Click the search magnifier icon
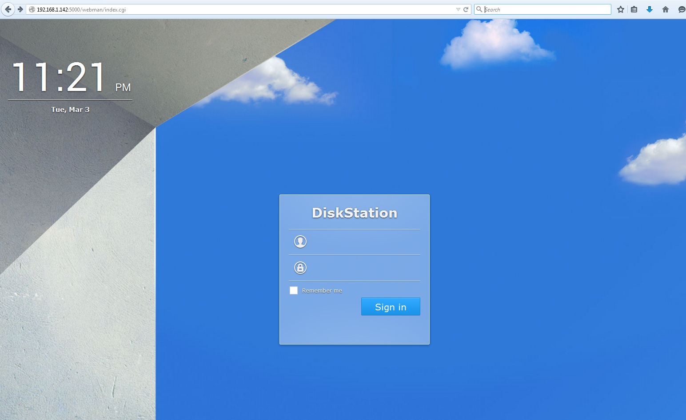Screen dimensions: 686x420 (x=479, y=9)
